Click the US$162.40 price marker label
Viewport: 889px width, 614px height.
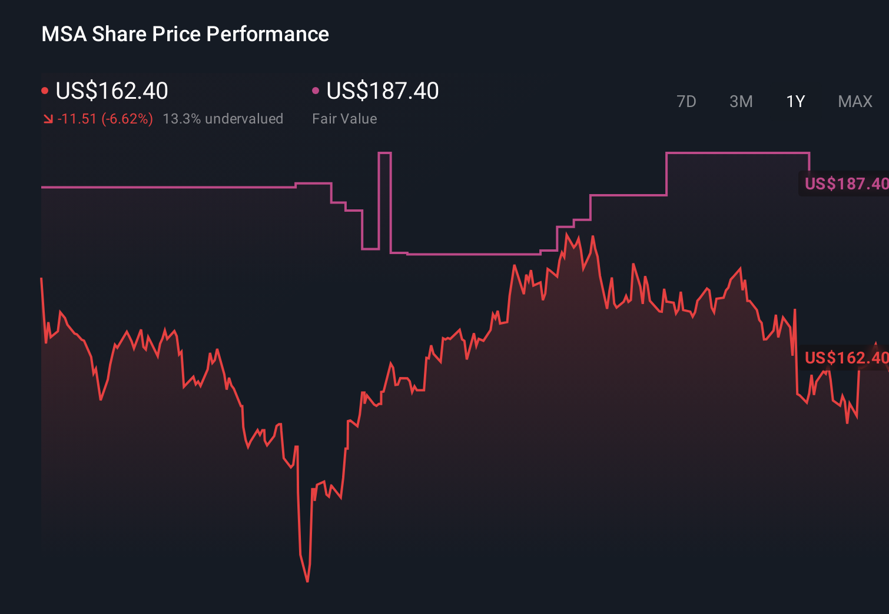845,357
